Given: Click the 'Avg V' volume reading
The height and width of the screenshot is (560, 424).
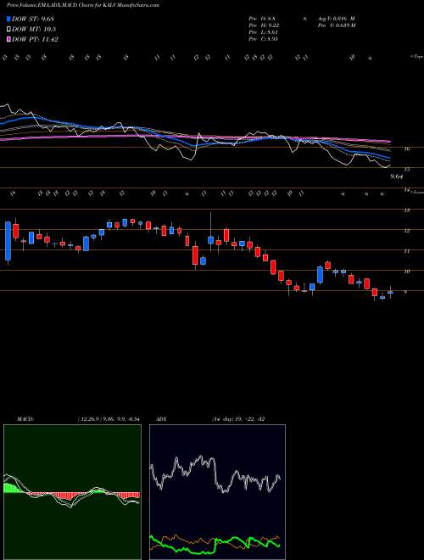Looking at the screenshot, I should 336,18.
